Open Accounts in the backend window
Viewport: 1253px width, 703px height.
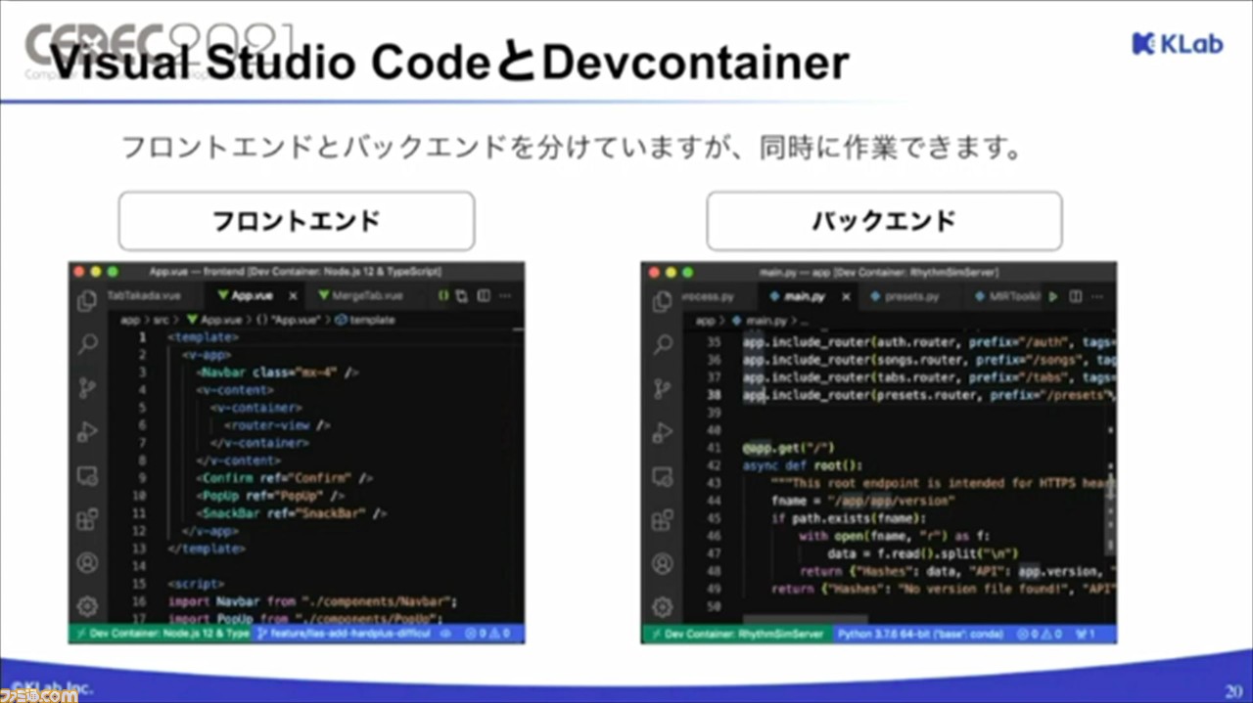663,563
